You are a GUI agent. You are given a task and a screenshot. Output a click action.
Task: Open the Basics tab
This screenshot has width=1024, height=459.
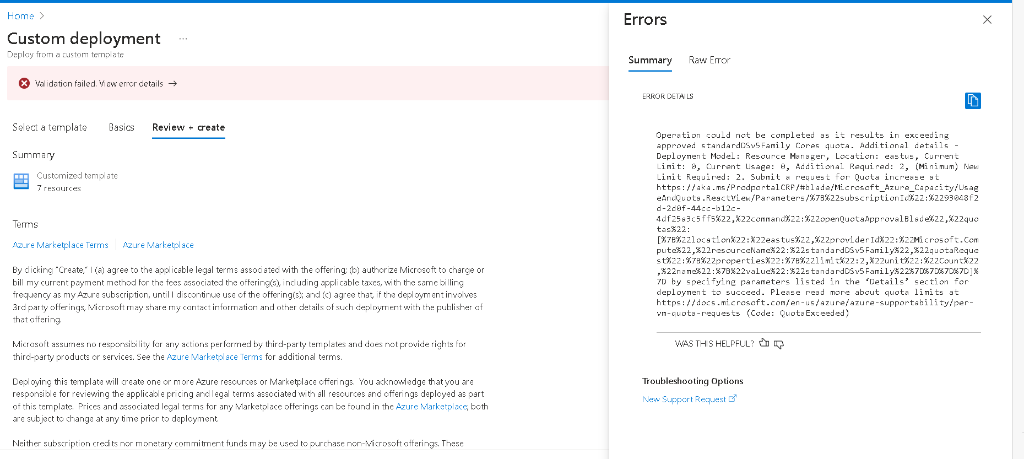pyautogui.click(x=121, y=127)
